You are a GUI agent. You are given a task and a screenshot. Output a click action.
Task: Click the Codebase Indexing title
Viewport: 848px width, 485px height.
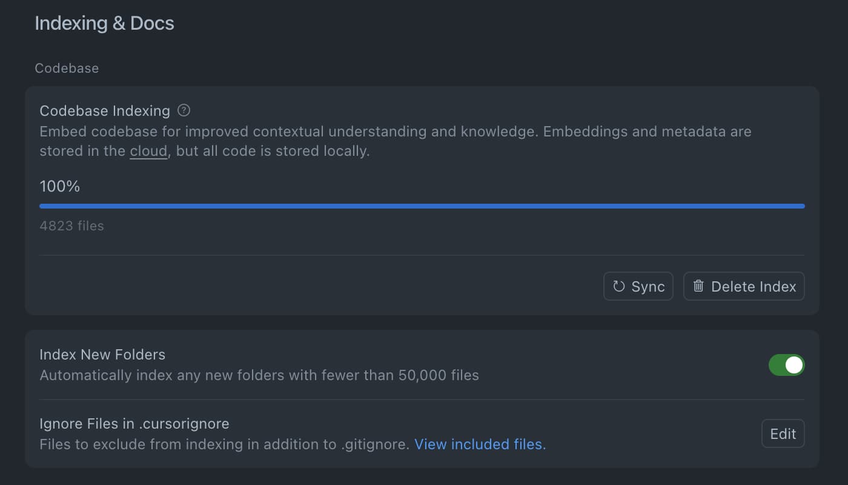[105, 111]
